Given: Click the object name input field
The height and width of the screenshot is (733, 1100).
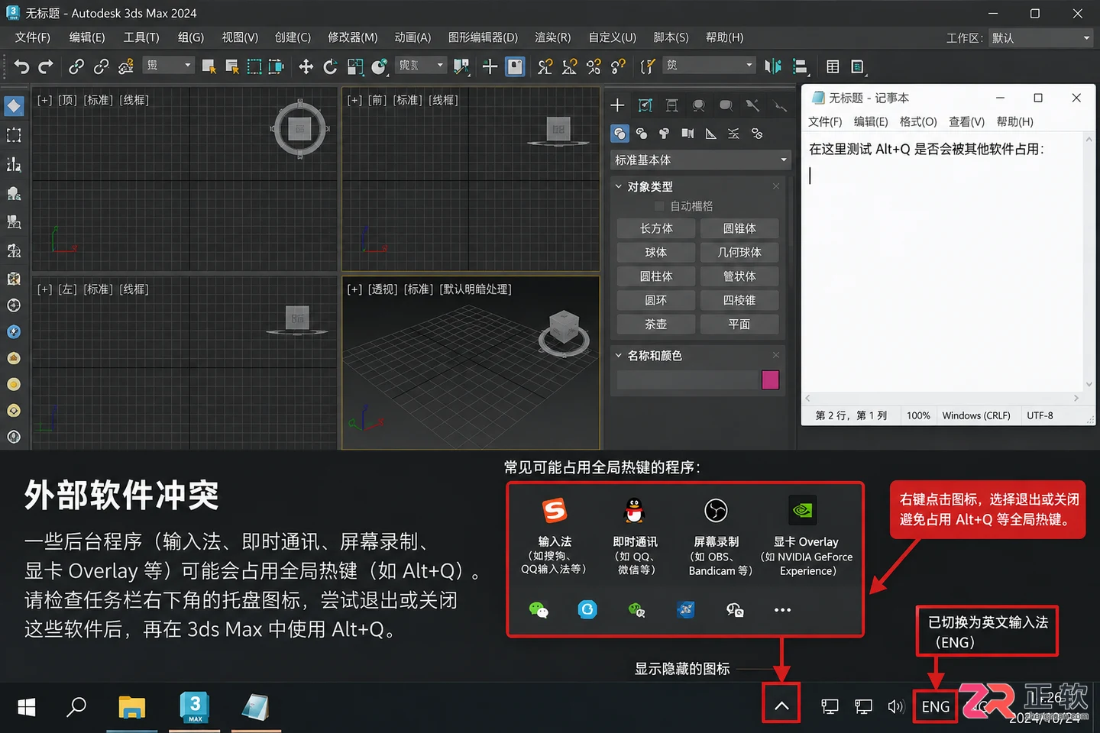Looking at the screenshot, I should click(x=687, y=380).
